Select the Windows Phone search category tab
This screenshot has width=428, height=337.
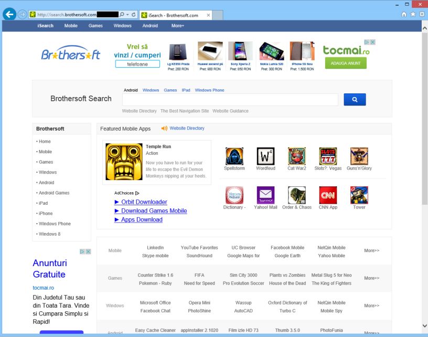(209, 90)
